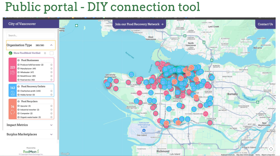Screen dimensions: 280x156
Task: Open info icon for Wholesaler row
Action: [51, 72]
